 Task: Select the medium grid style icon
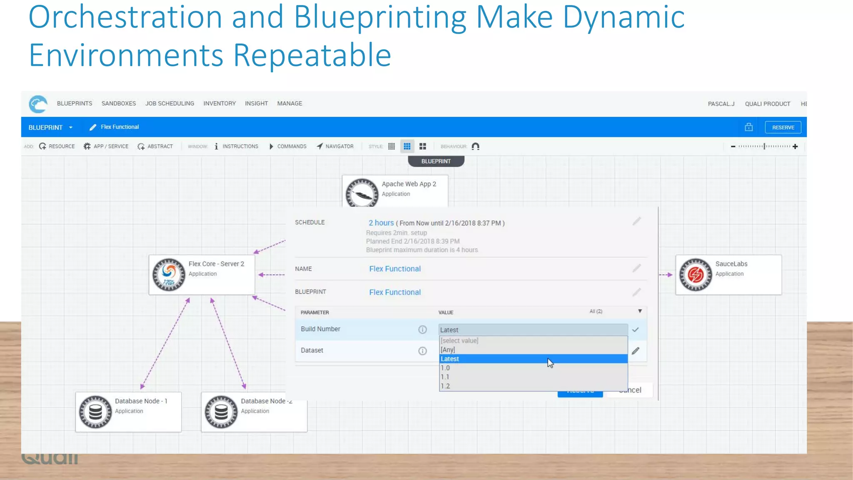tap(407, 146)
